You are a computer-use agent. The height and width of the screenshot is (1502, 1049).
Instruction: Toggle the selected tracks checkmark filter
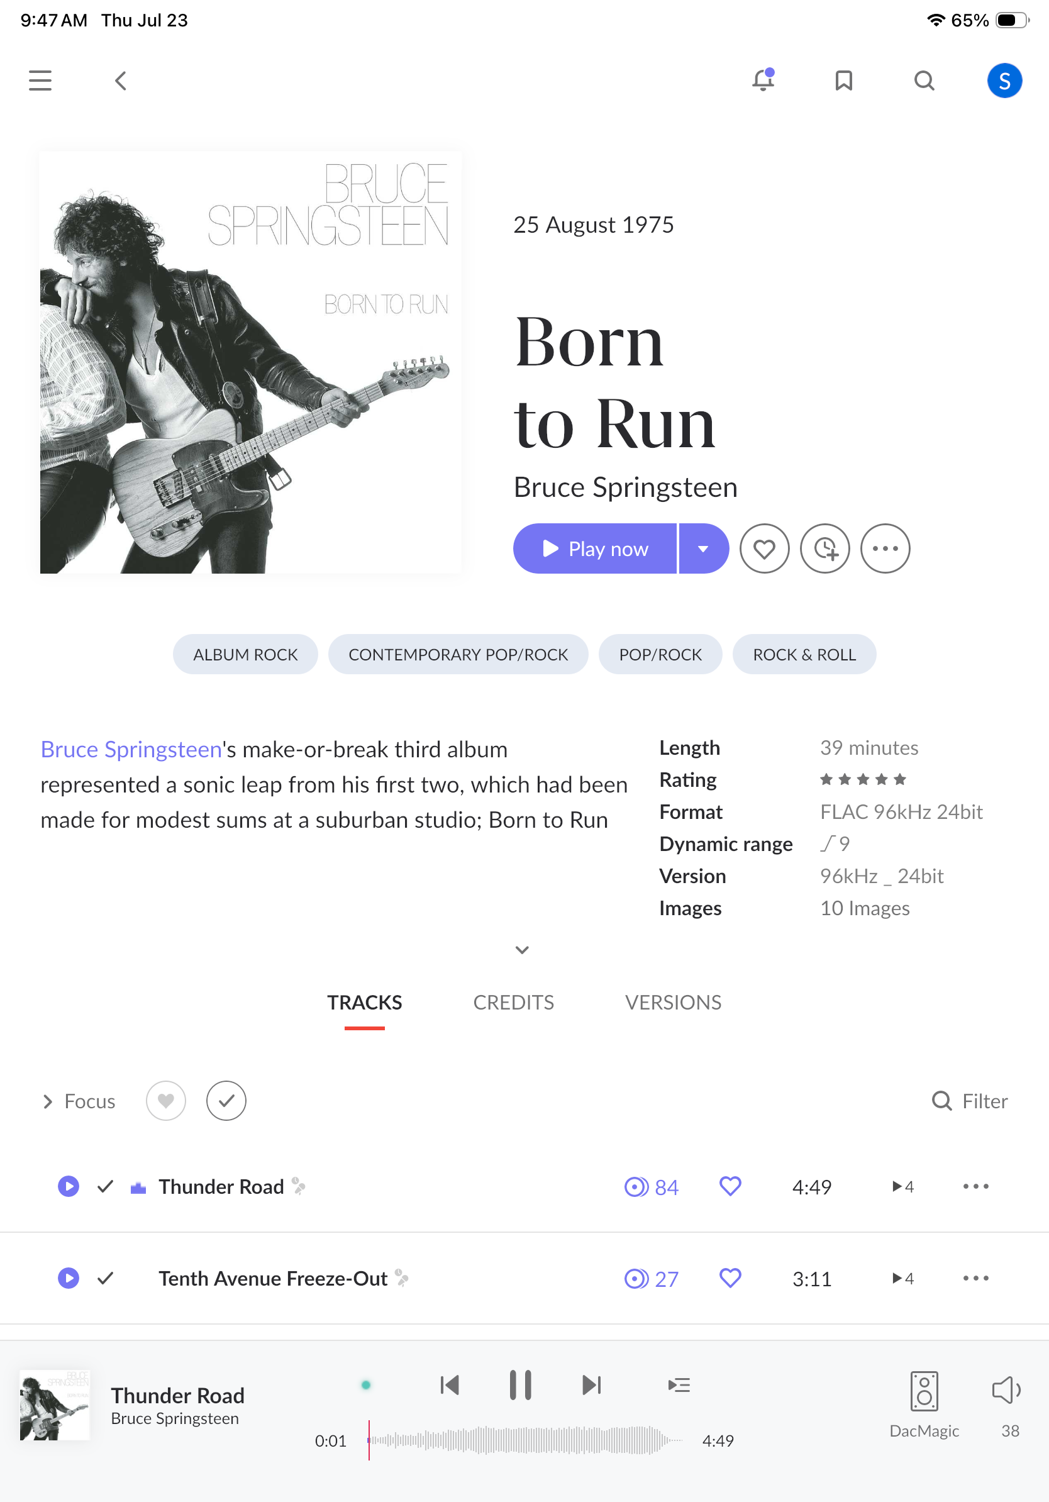pos(226,1101)
